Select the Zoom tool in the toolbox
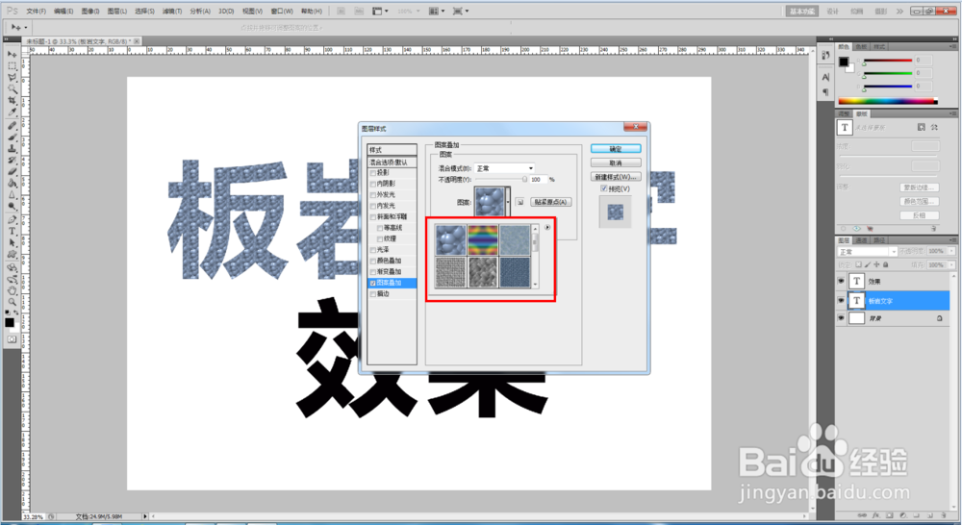Screen dimensions: 962x525 [12, 303]
